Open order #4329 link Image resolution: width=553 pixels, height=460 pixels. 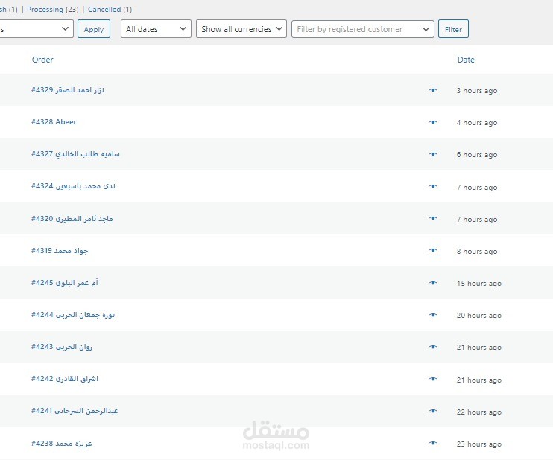(x=68, y=90)
